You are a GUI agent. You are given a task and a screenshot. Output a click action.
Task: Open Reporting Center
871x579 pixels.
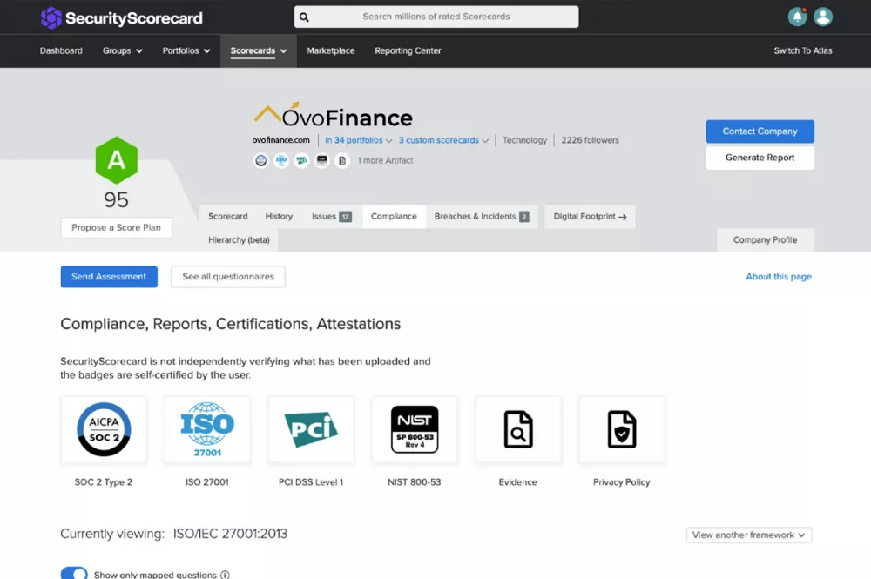408,50
